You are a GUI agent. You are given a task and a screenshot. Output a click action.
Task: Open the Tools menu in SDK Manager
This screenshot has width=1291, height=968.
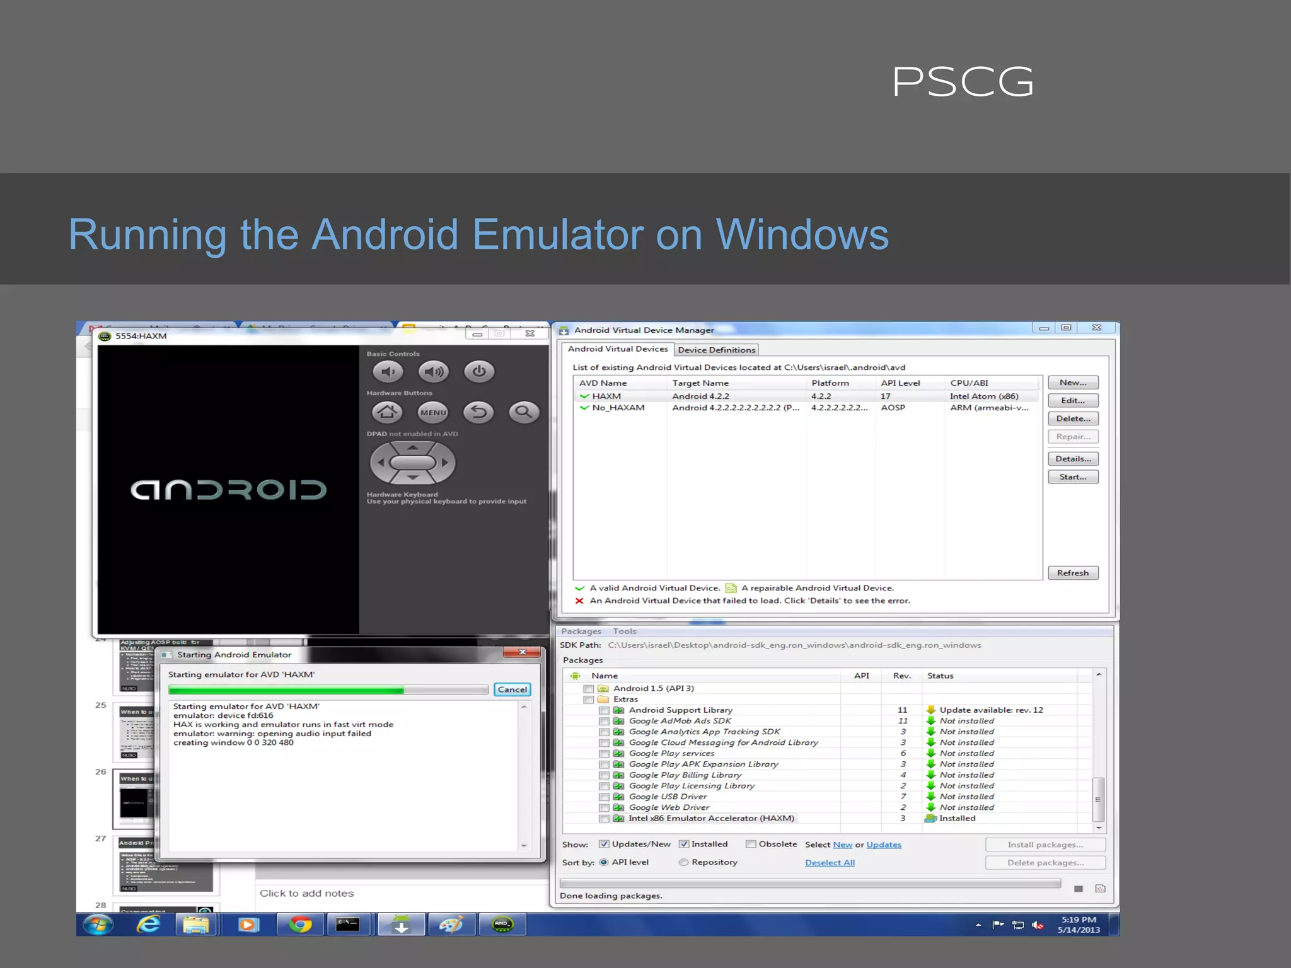[x=625, y=631]
